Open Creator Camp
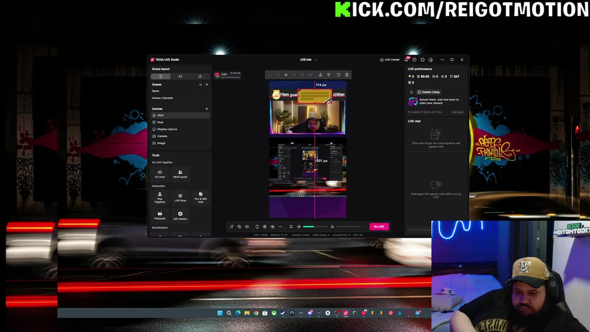Screen dimensions: 590x332 429,92
